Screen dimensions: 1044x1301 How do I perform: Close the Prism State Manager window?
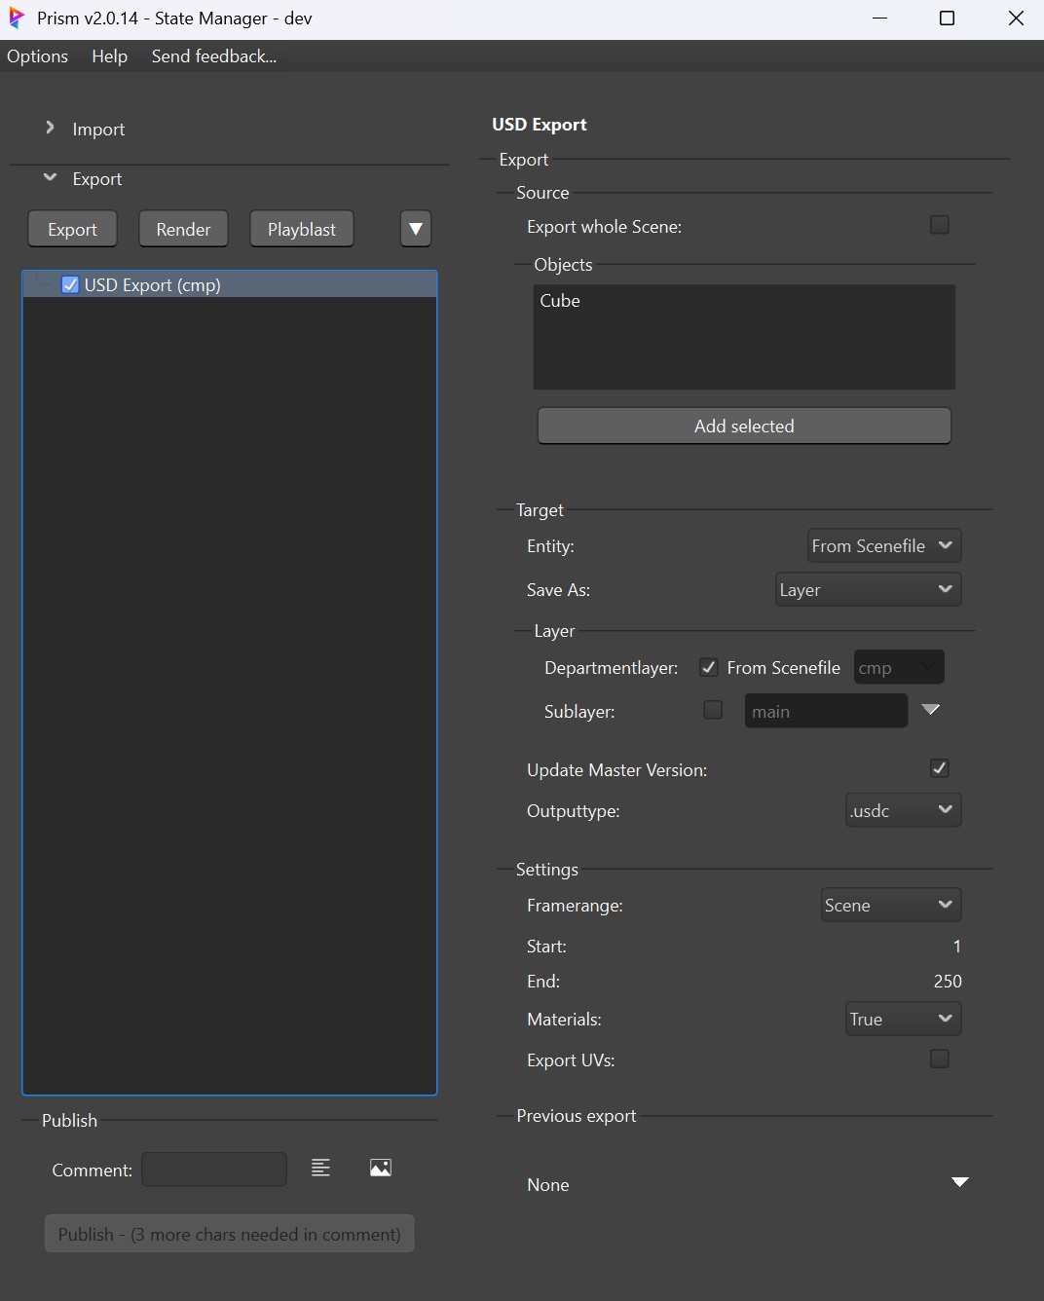pyautogui.click(x=1016, y=19)
